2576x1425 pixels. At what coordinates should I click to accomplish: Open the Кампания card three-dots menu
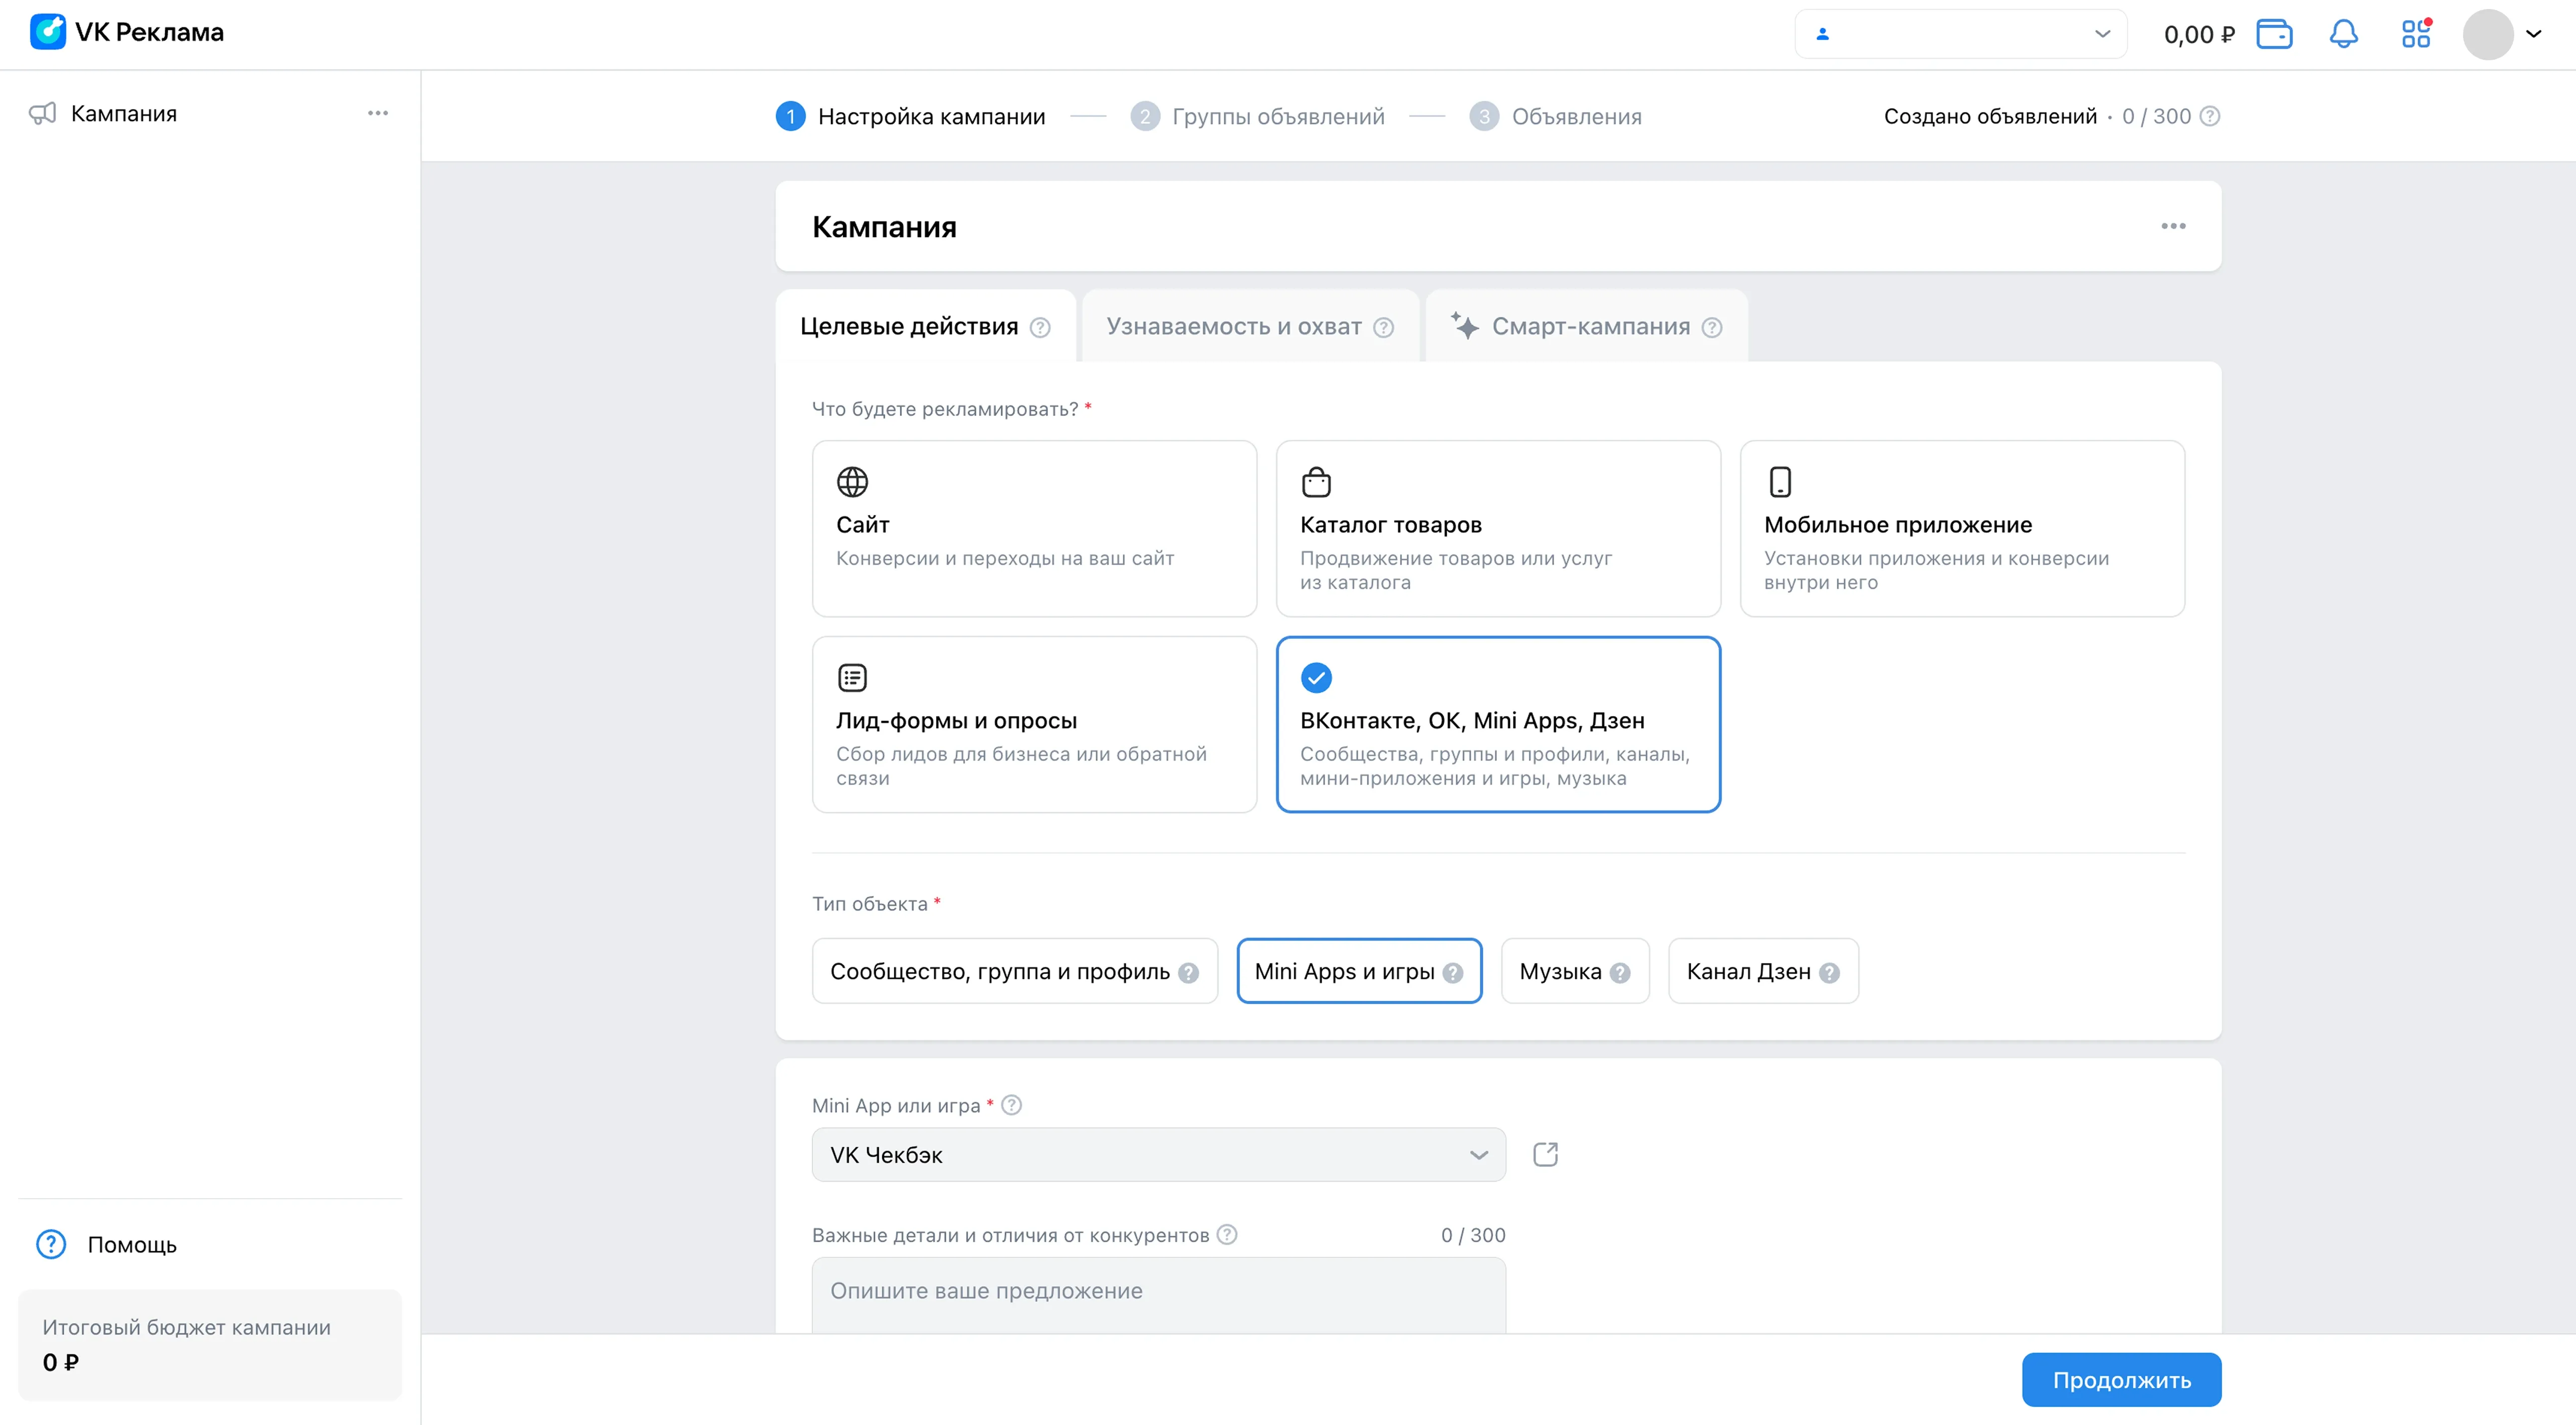tap(2173, 226)
